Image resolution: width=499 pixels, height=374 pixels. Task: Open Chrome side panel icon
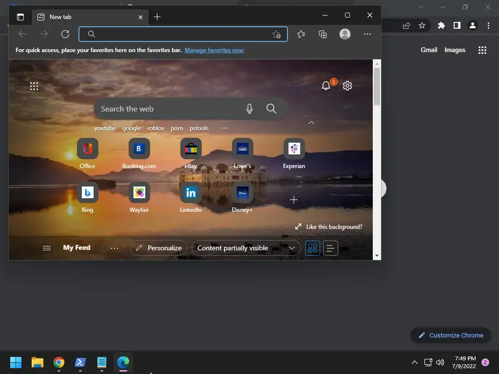457,25
